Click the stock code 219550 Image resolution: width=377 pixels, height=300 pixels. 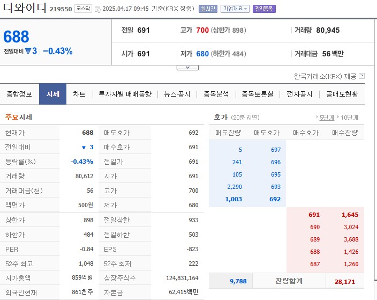pyautogui.click(x=61, y=9)
